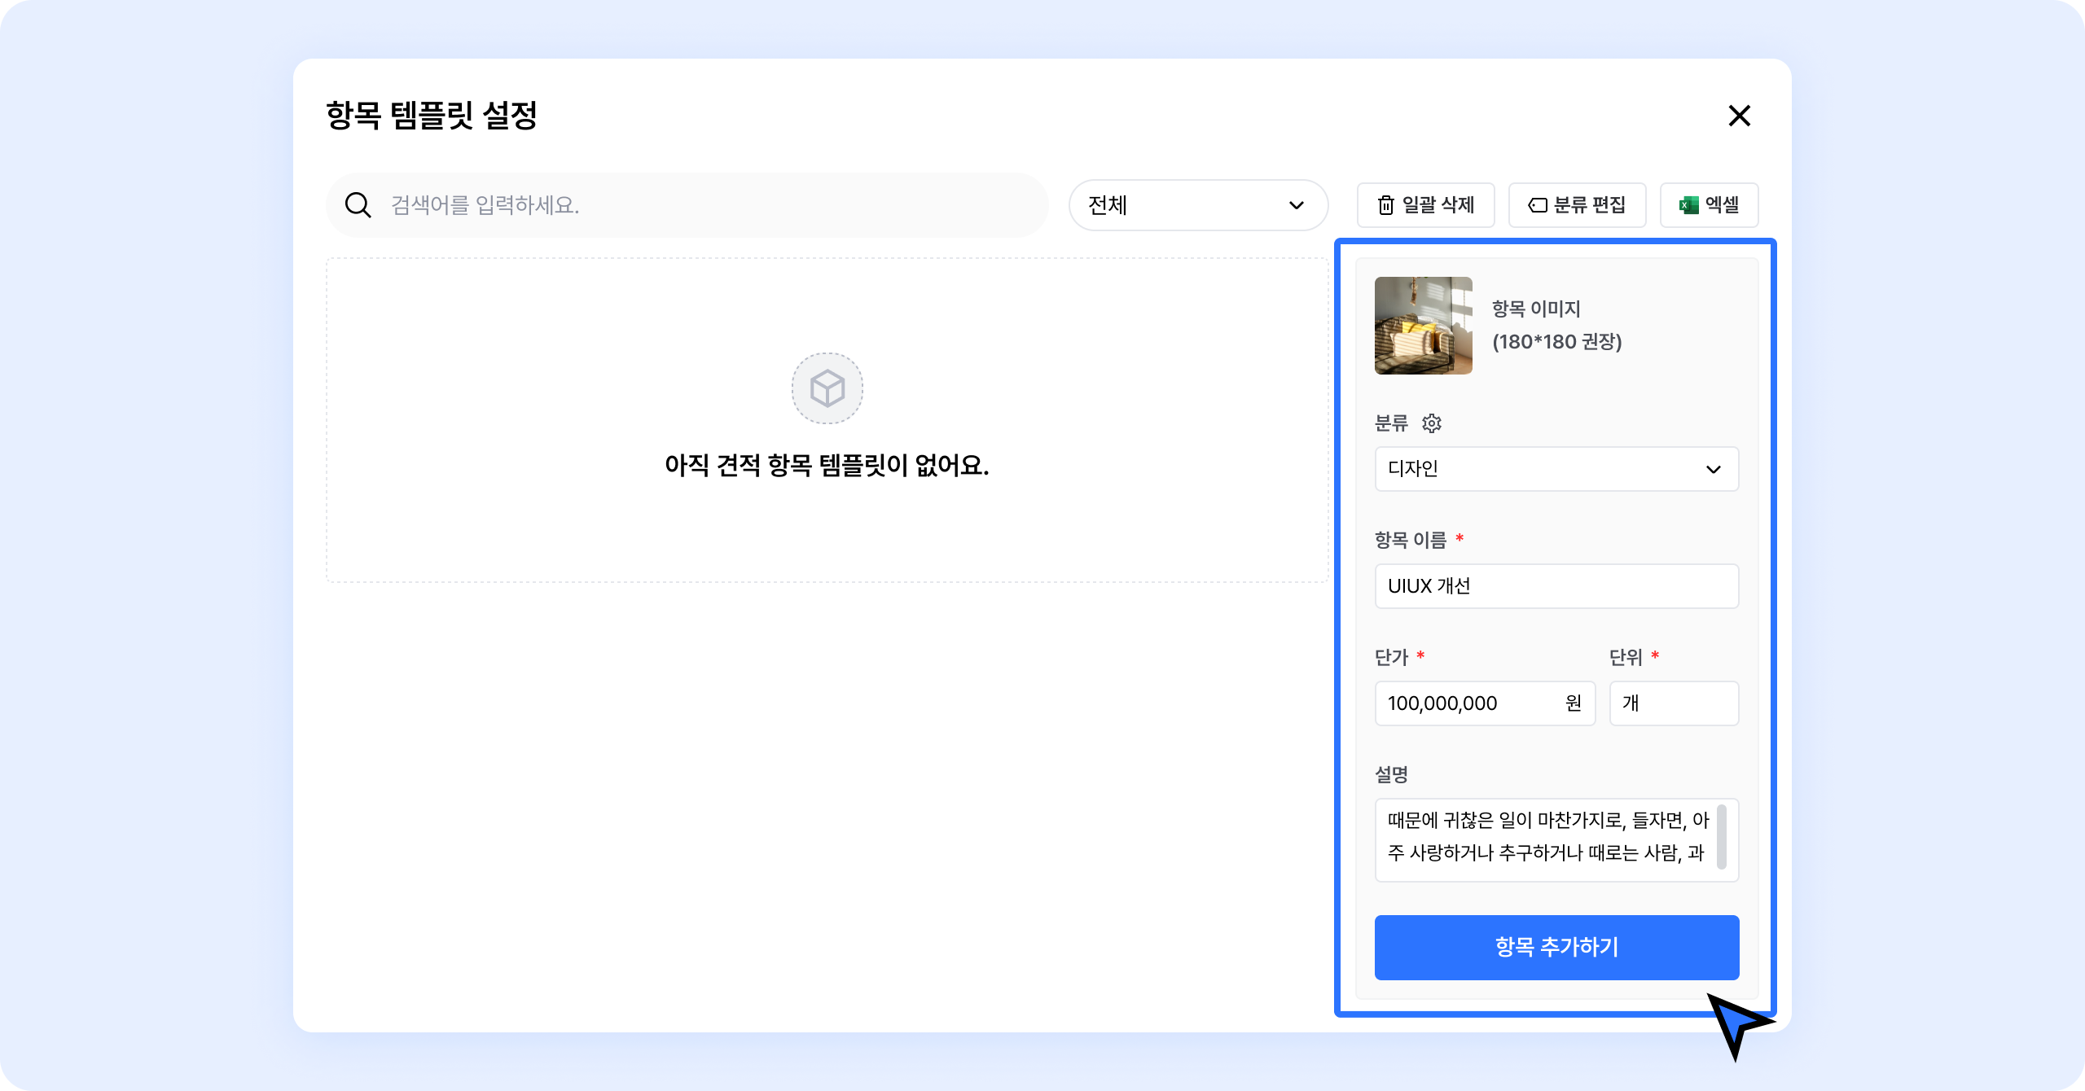The image size is (2085, 1091).
Task: Expand the 디자인 category dropdown
Action: [x=1556, y=469]
